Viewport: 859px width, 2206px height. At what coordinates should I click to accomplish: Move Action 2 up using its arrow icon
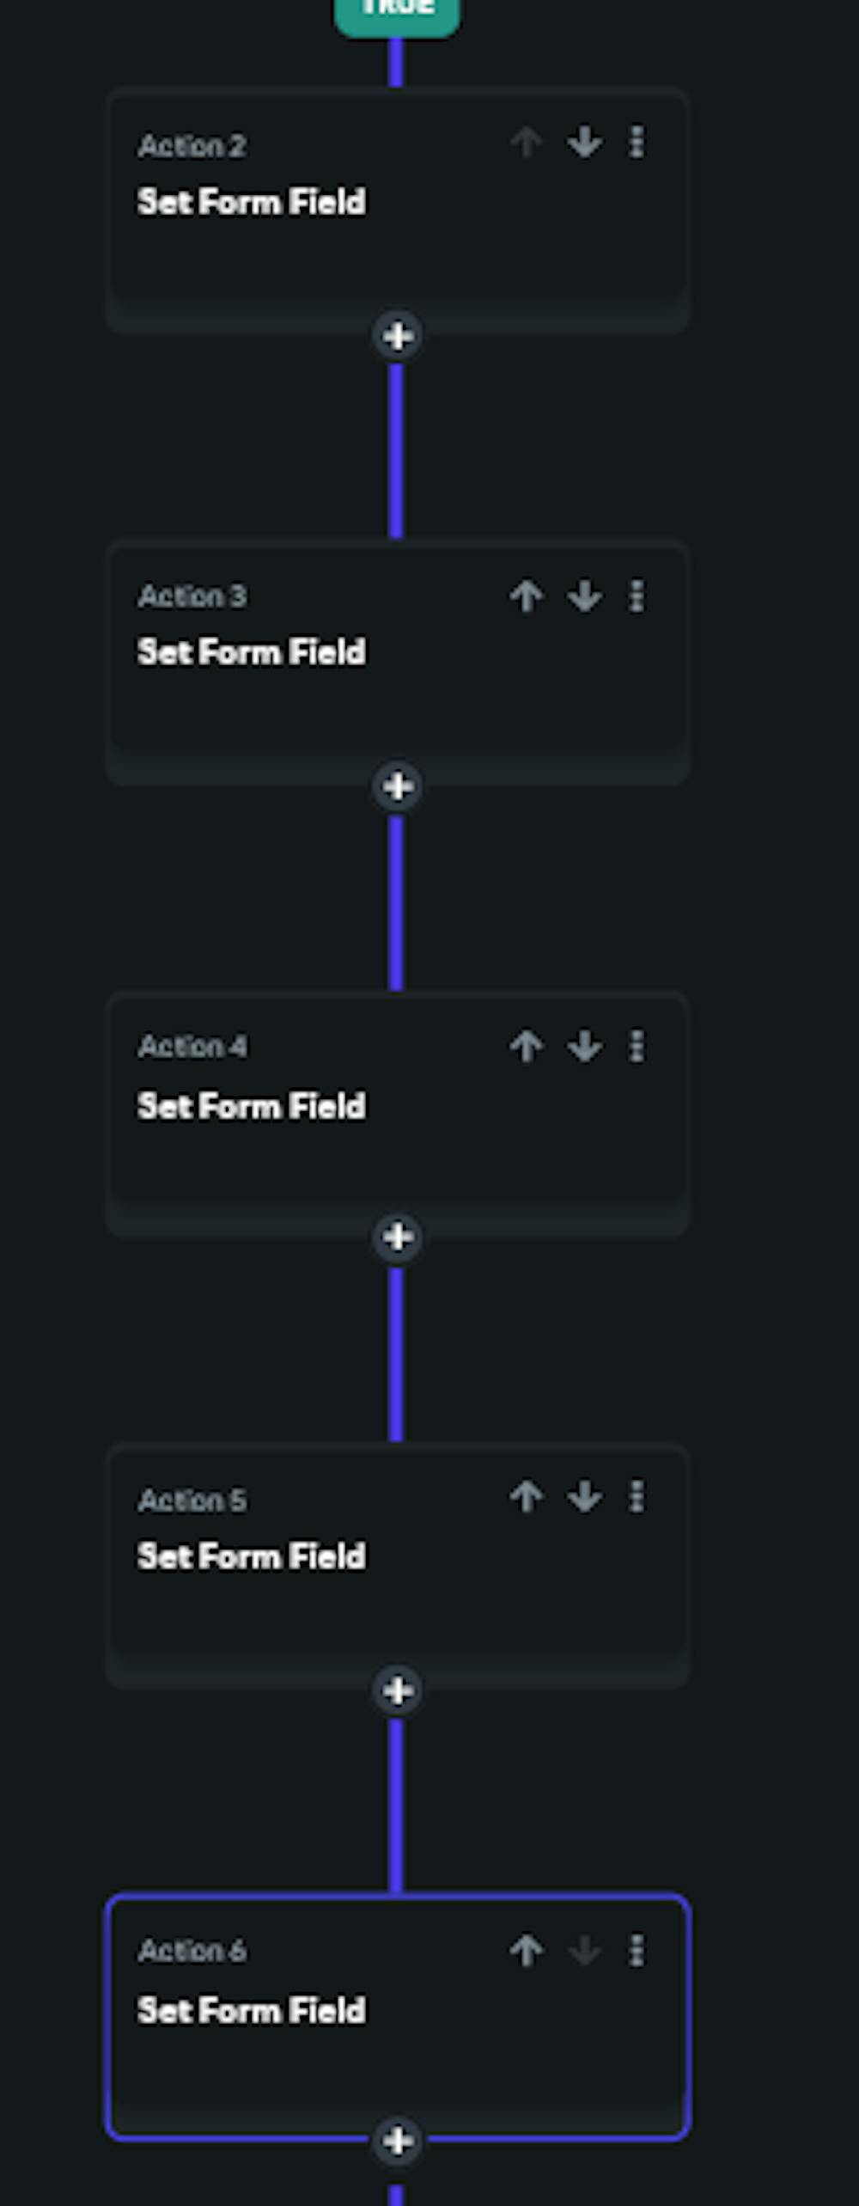point(525,144)
